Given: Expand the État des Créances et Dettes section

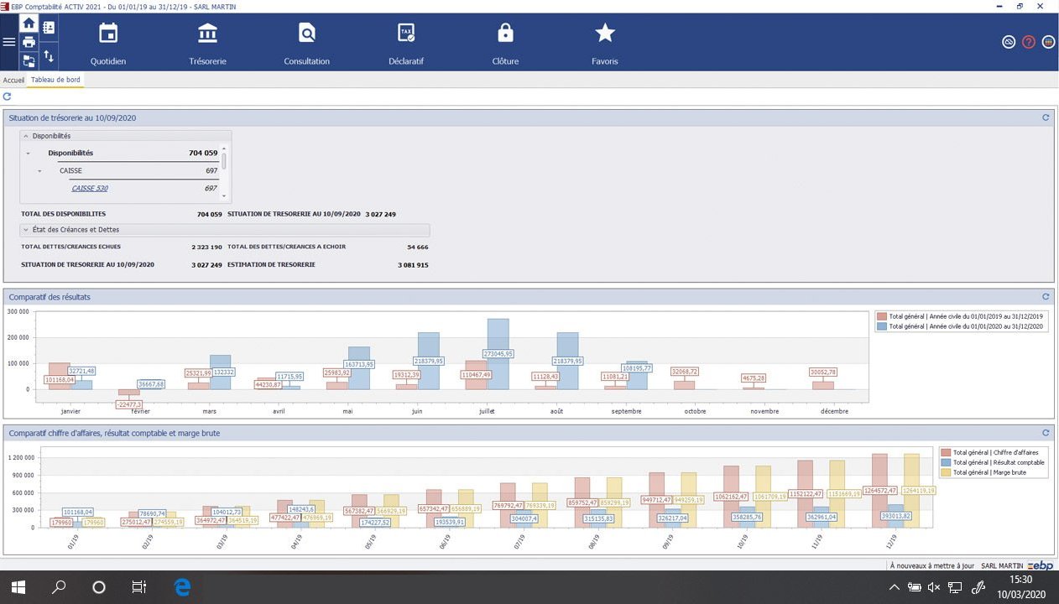Looking at the screenshot, I should (26, 230).
